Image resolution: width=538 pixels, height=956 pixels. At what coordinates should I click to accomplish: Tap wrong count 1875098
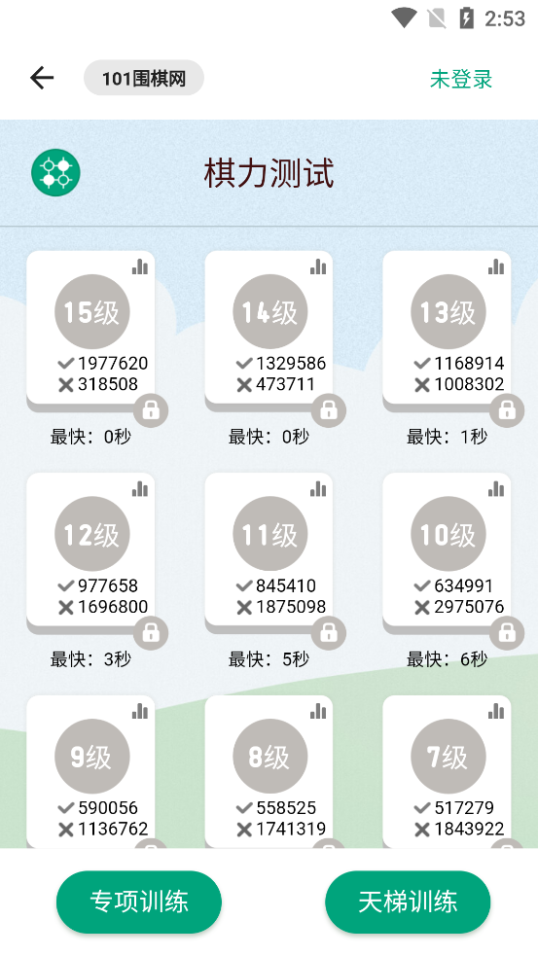click(291, 607)
